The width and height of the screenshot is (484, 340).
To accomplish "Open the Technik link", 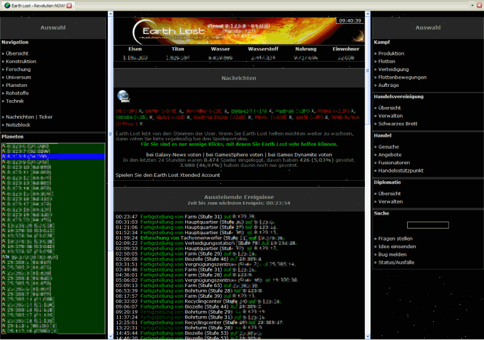I will (15, 101).
